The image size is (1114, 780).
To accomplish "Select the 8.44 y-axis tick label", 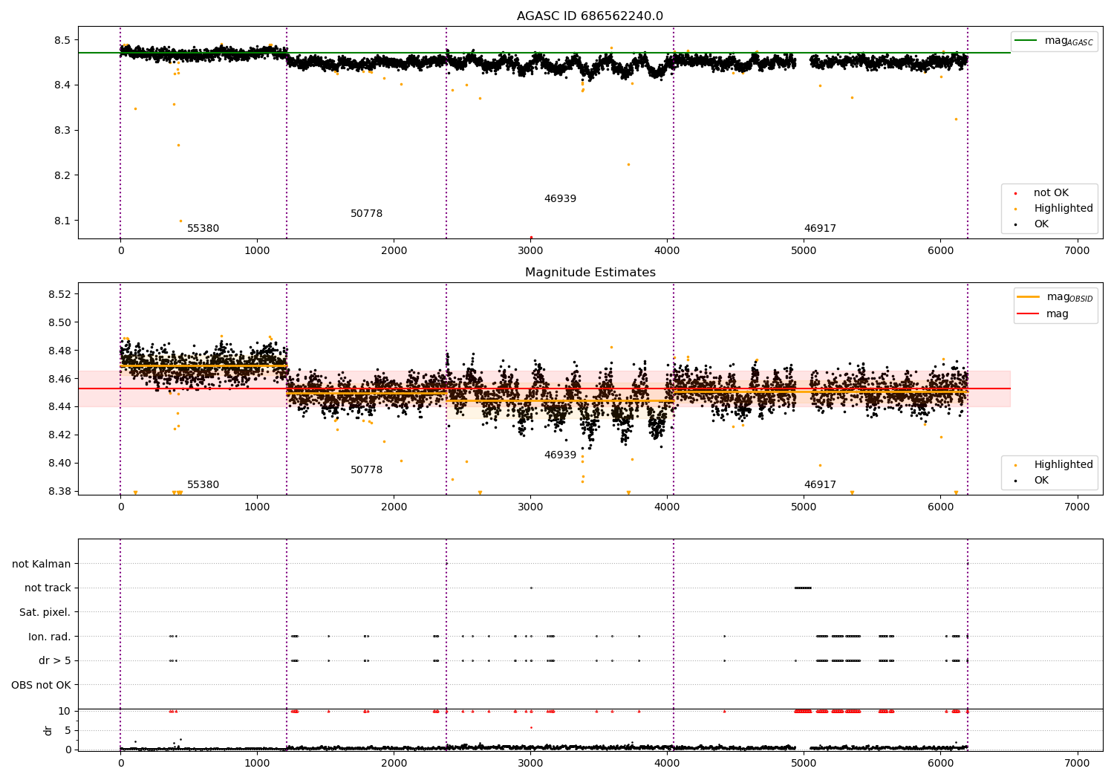I will (x=59, y=407).
